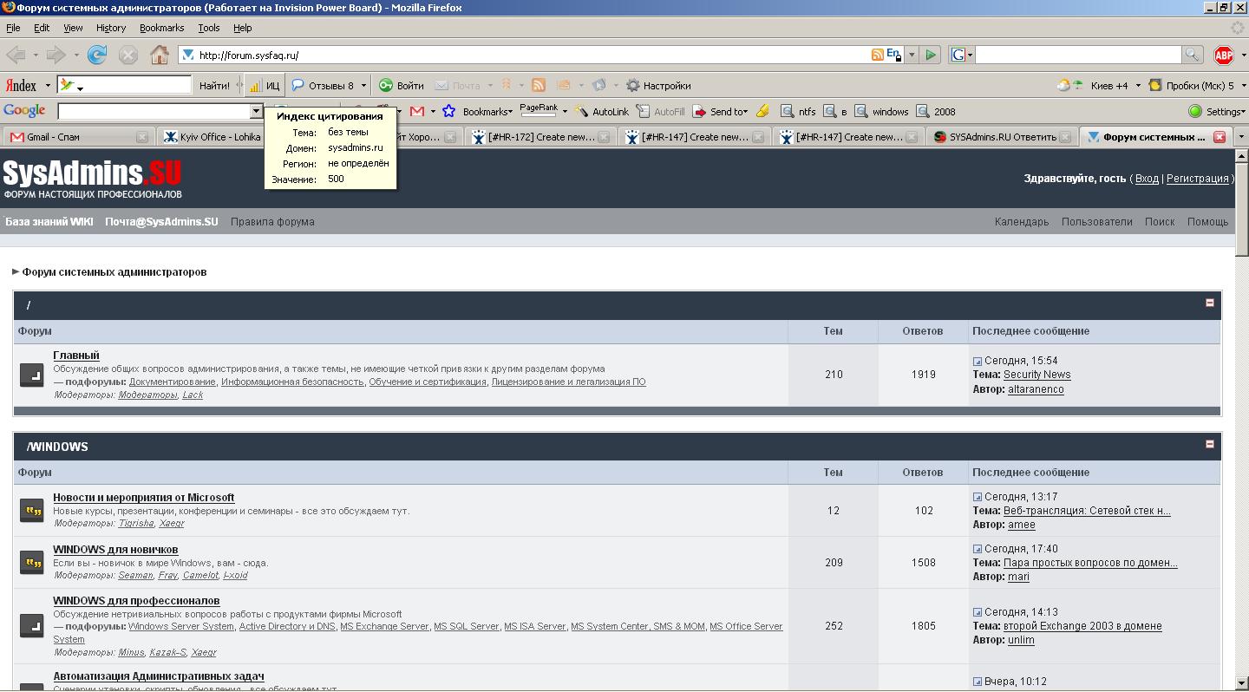Open the Security News topic link
Screen dimensions: 1249x692
tap(1037, 375)
